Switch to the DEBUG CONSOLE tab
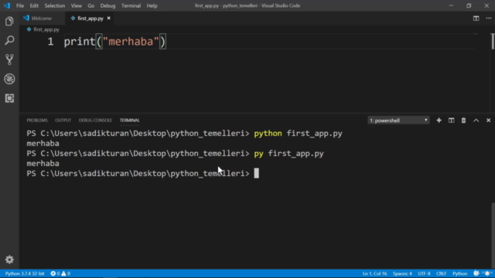Screen dimensions: 495x278 tap(95, 120)
